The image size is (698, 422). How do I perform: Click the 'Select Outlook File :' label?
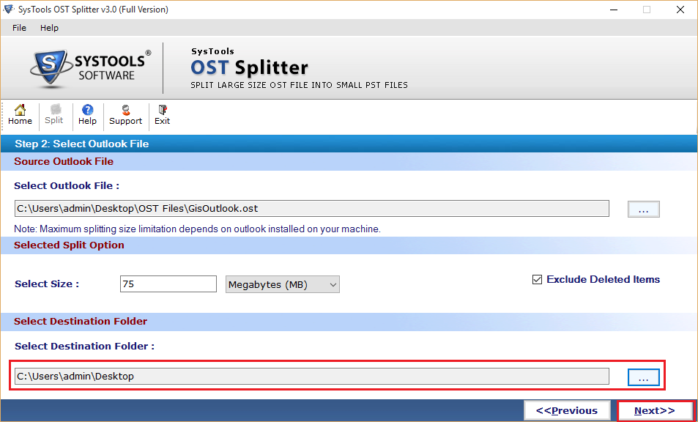pyautogui.click(x=67, y=185)
